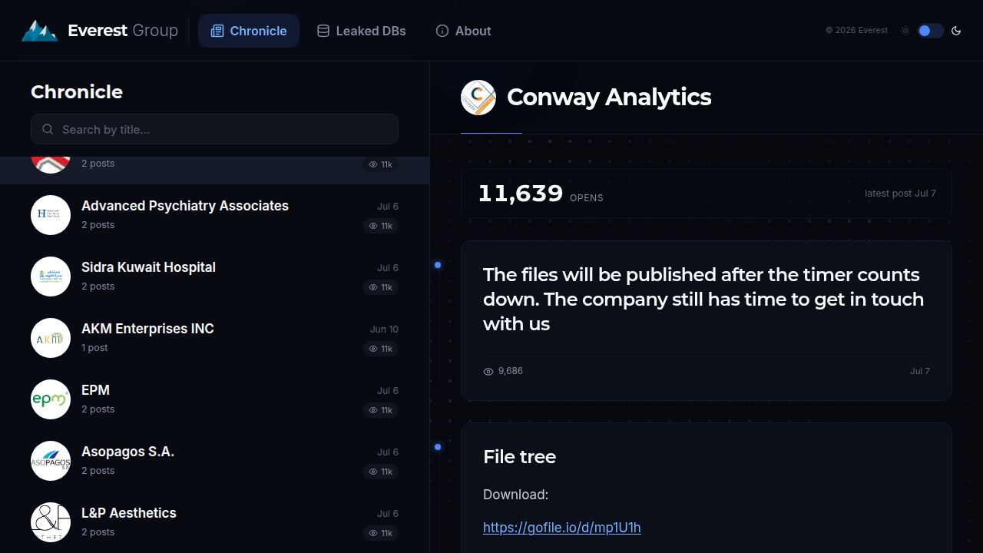
Task: Click the eye icon beside 9,686
Action: coord(488,372)
